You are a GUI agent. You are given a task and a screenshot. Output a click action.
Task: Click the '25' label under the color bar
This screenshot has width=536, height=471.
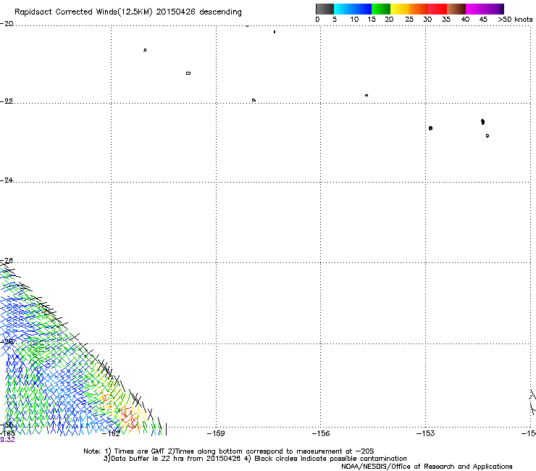click(409, 20)
